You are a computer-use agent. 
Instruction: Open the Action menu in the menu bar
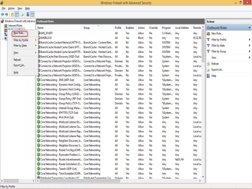click(11, 8)
